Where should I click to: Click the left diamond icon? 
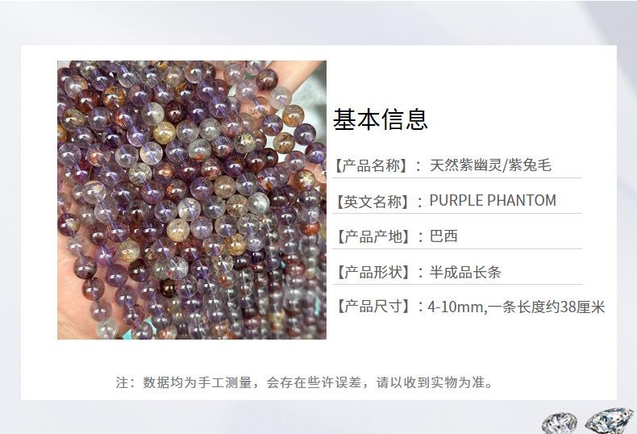point(560,423)
